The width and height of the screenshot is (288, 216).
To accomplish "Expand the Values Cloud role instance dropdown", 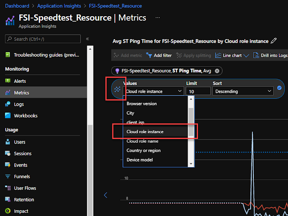I will 154,91.
